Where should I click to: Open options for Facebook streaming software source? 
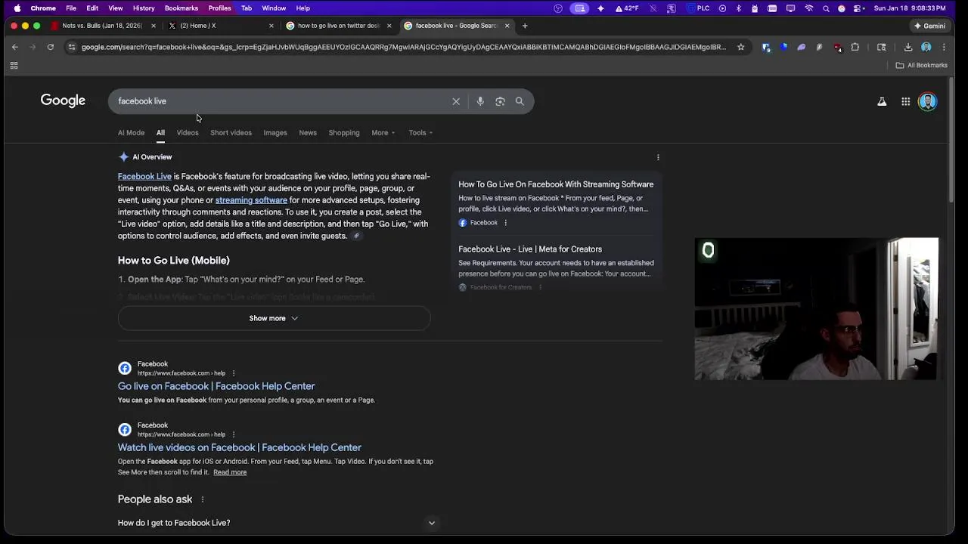506,223
